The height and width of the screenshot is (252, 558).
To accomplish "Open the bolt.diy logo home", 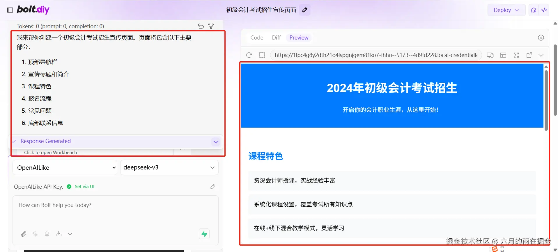I will (33, 10).
